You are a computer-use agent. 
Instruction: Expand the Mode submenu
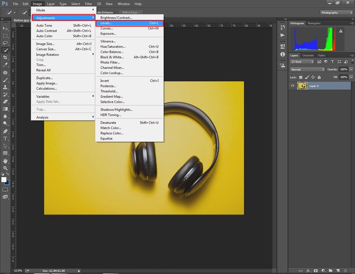[63, 10]
